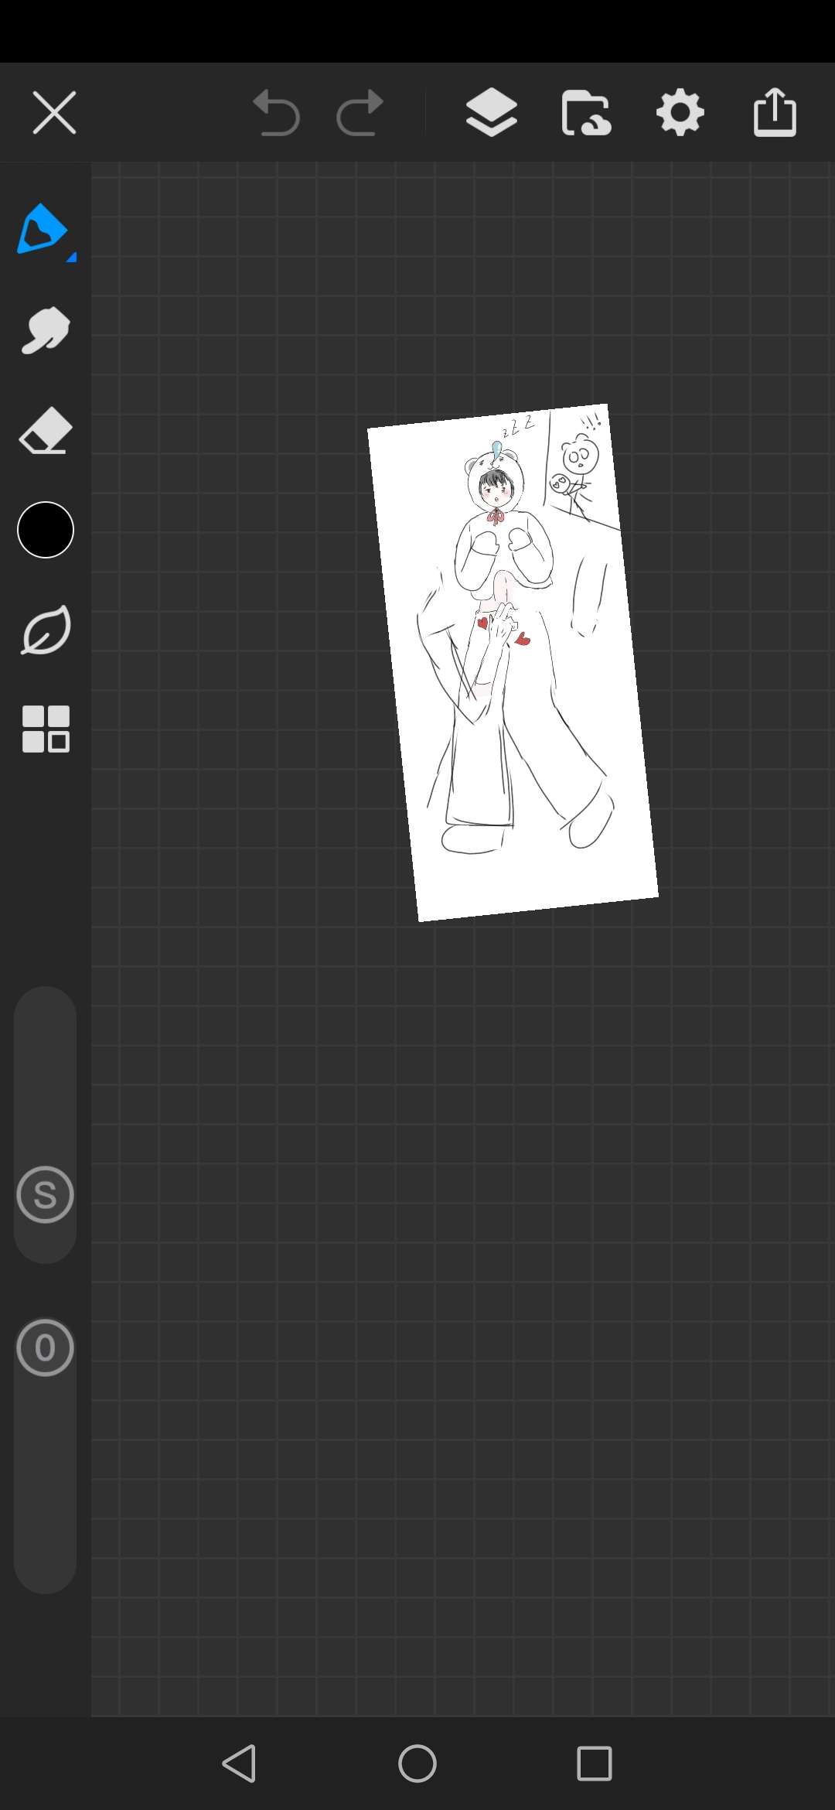
Task: Click the brush size slider knob labeled S
Action: (46, 1195)
